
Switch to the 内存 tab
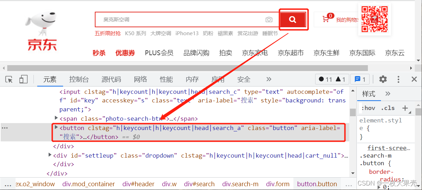[x=192, y=79]
